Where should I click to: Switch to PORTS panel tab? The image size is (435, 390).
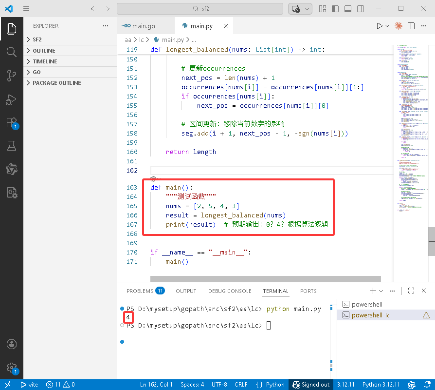click(308, 291)
